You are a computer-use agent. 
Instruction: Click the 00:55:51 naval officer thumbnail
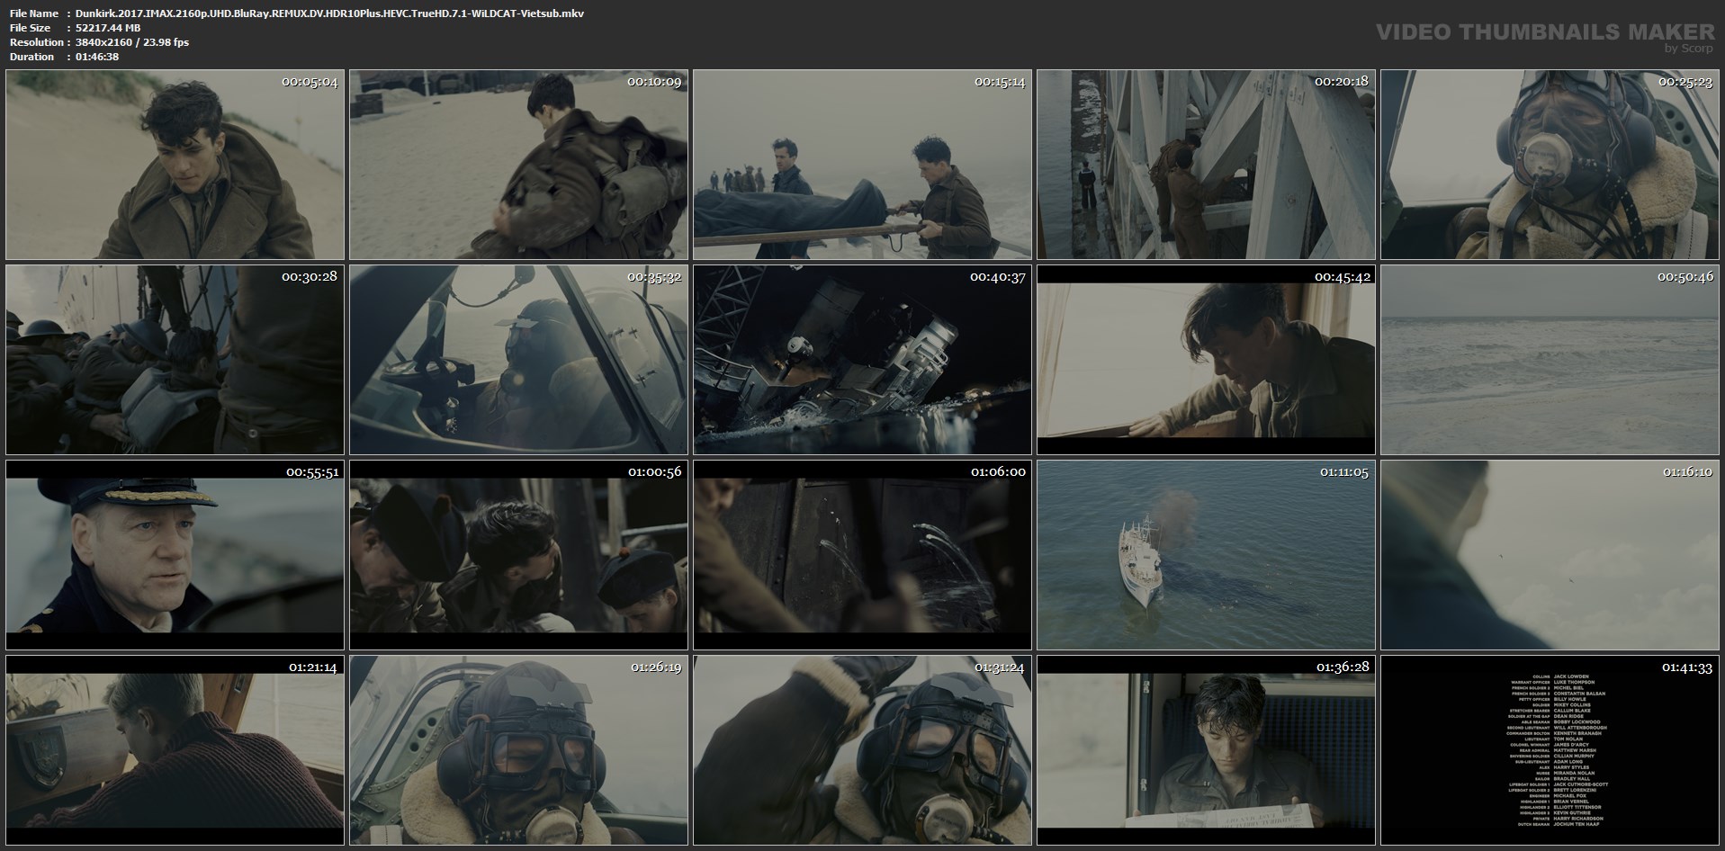click(175, 555)
